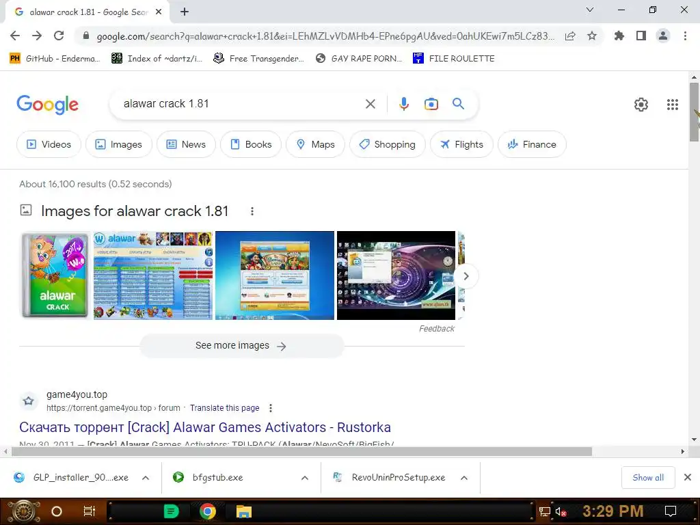Open the site security lock icon
Viewport: 700px width, 525px height.
(86, 36)
